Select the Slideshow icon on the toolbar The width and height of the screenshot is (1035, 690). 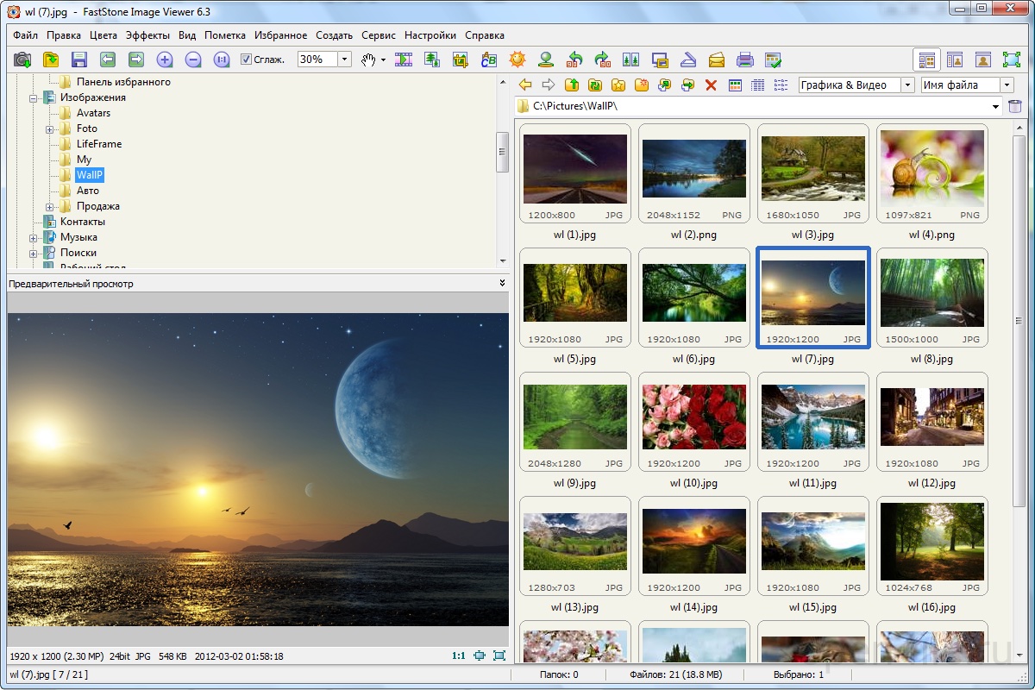pyautogui.click(x=404, y=60)
